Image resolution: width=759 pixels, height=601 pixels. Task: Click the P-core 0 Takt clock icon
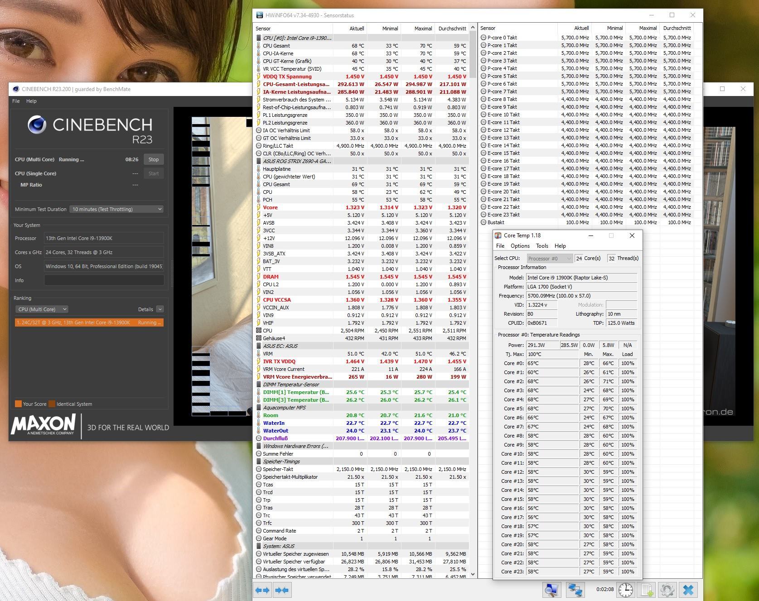click(x=483, y=38)
